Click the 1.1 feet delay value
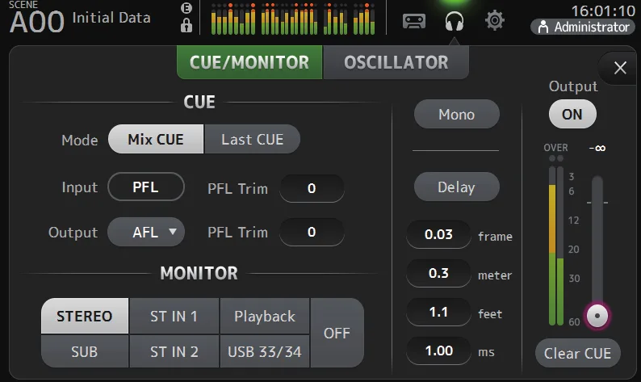The image size is (641, 382). tap(438, 312)
